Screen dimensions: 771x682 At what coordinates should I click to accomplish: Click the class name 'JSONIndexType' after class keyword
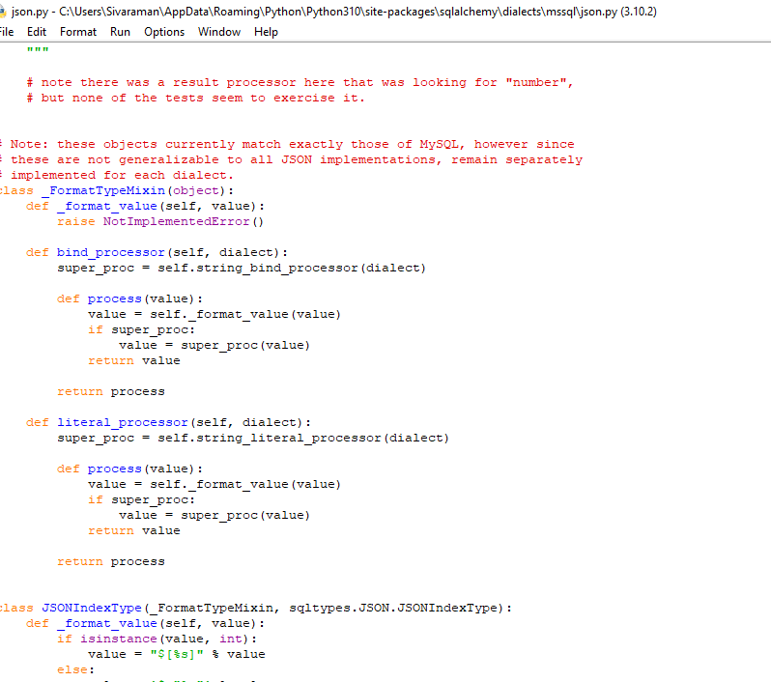[92, 609]
